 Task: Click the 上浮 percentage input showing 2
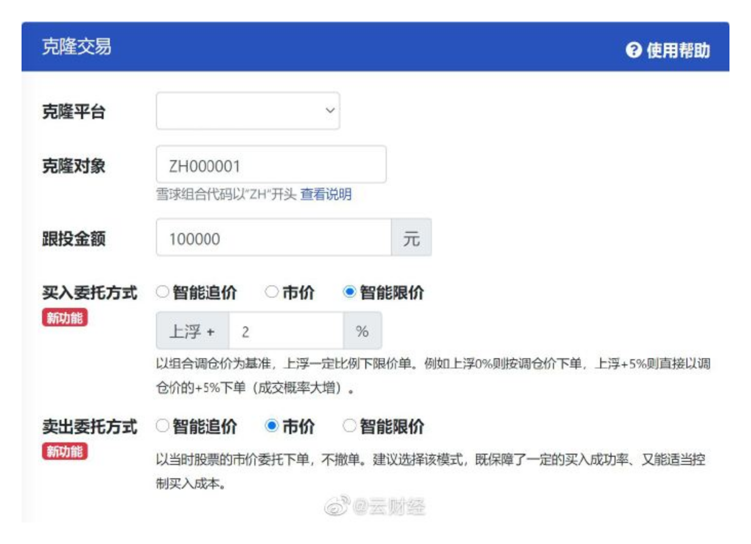point(286,332)
